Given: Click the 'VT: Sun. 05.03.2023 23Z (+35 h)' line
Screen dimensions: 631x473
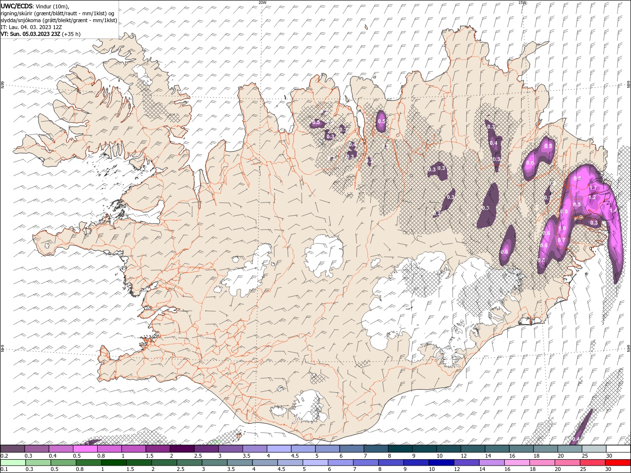Looking at the screenshot, I should tap(40, 34).
